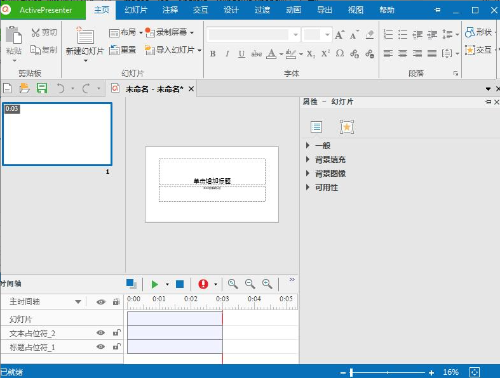Redo the last action
Screen dimensions: 500x378
pos(86,88)
